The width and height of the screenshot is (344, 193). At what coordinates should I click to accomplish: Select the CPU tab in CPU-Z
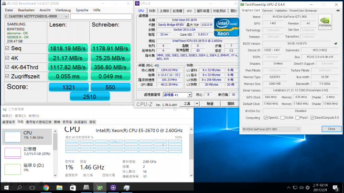click(x=141, y=10)
